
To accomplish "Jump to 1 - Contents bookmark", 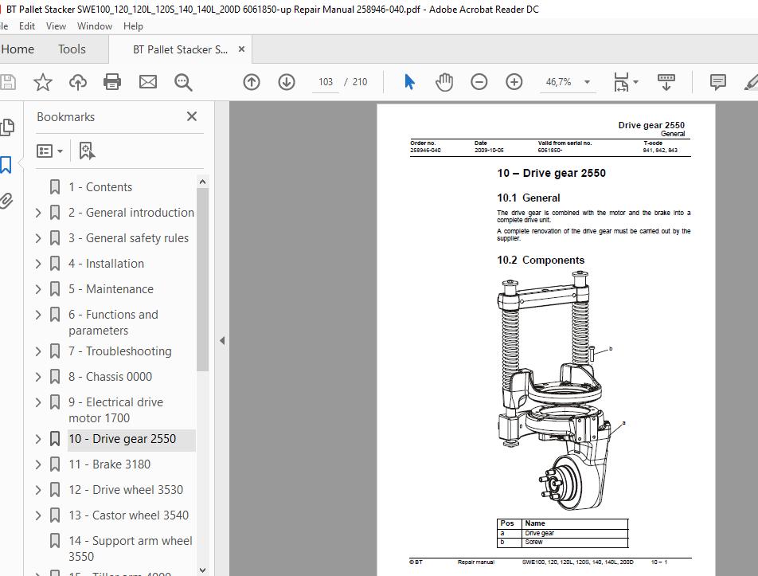I will (100, 187).
